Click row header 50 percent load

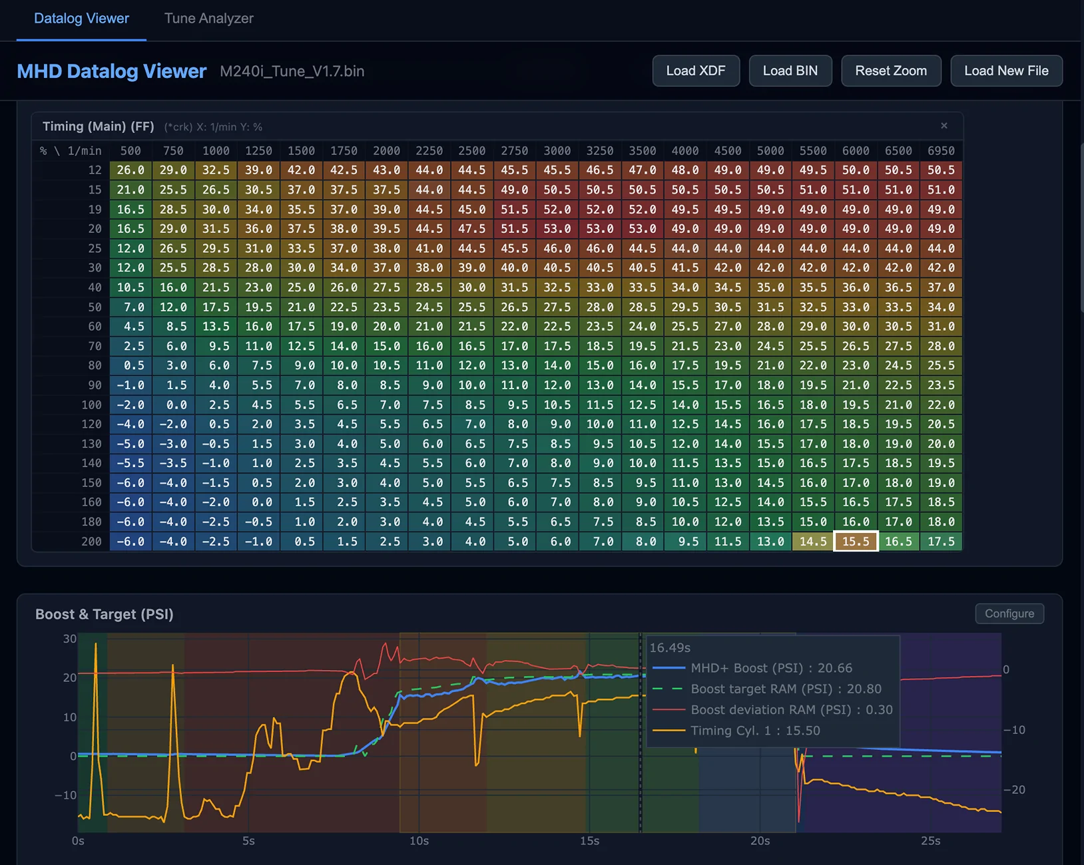coord(95,307)
